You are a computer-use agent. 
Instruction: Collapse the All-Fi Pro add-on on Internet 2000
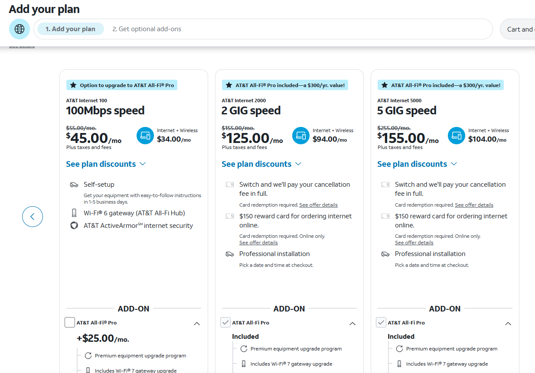point(352,324)
